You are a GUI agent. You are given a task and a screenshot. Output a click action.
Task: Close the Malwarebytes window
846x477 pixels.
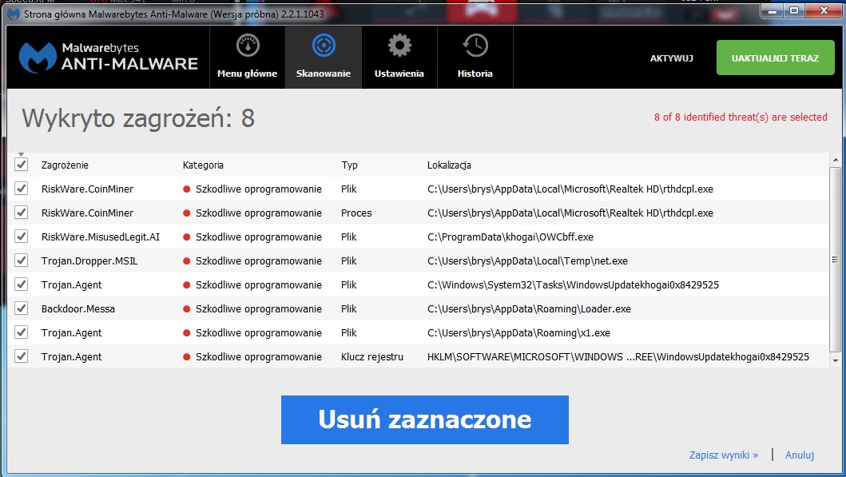(824, 10)
